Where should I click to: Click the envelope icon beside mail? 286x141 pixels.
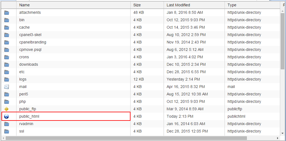(7, 87)
